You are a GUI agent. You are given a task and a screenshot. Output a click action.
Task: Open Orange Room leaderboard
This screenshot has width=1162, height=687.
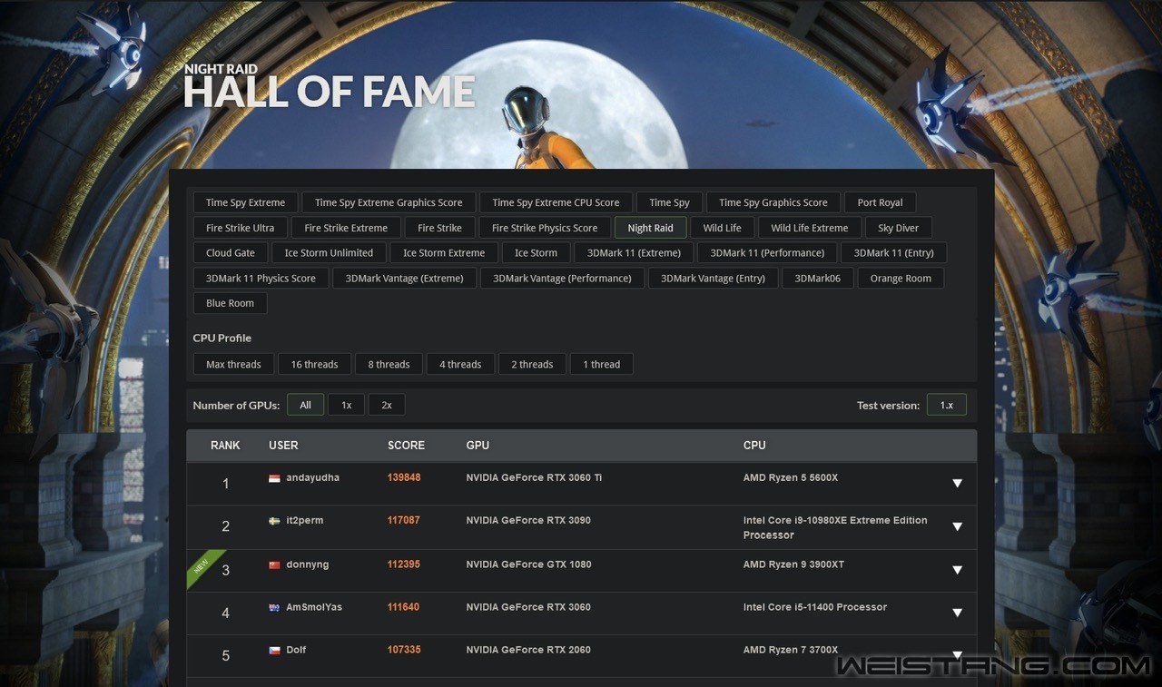point(901,278)
